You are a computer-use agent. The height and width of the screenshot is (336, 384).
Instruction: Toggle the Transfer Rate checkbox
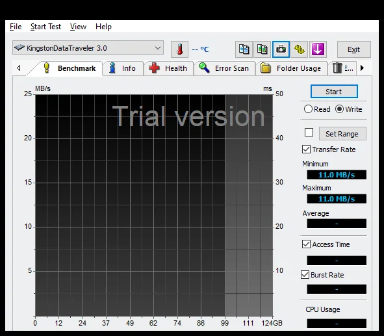(x=306, y=149)
